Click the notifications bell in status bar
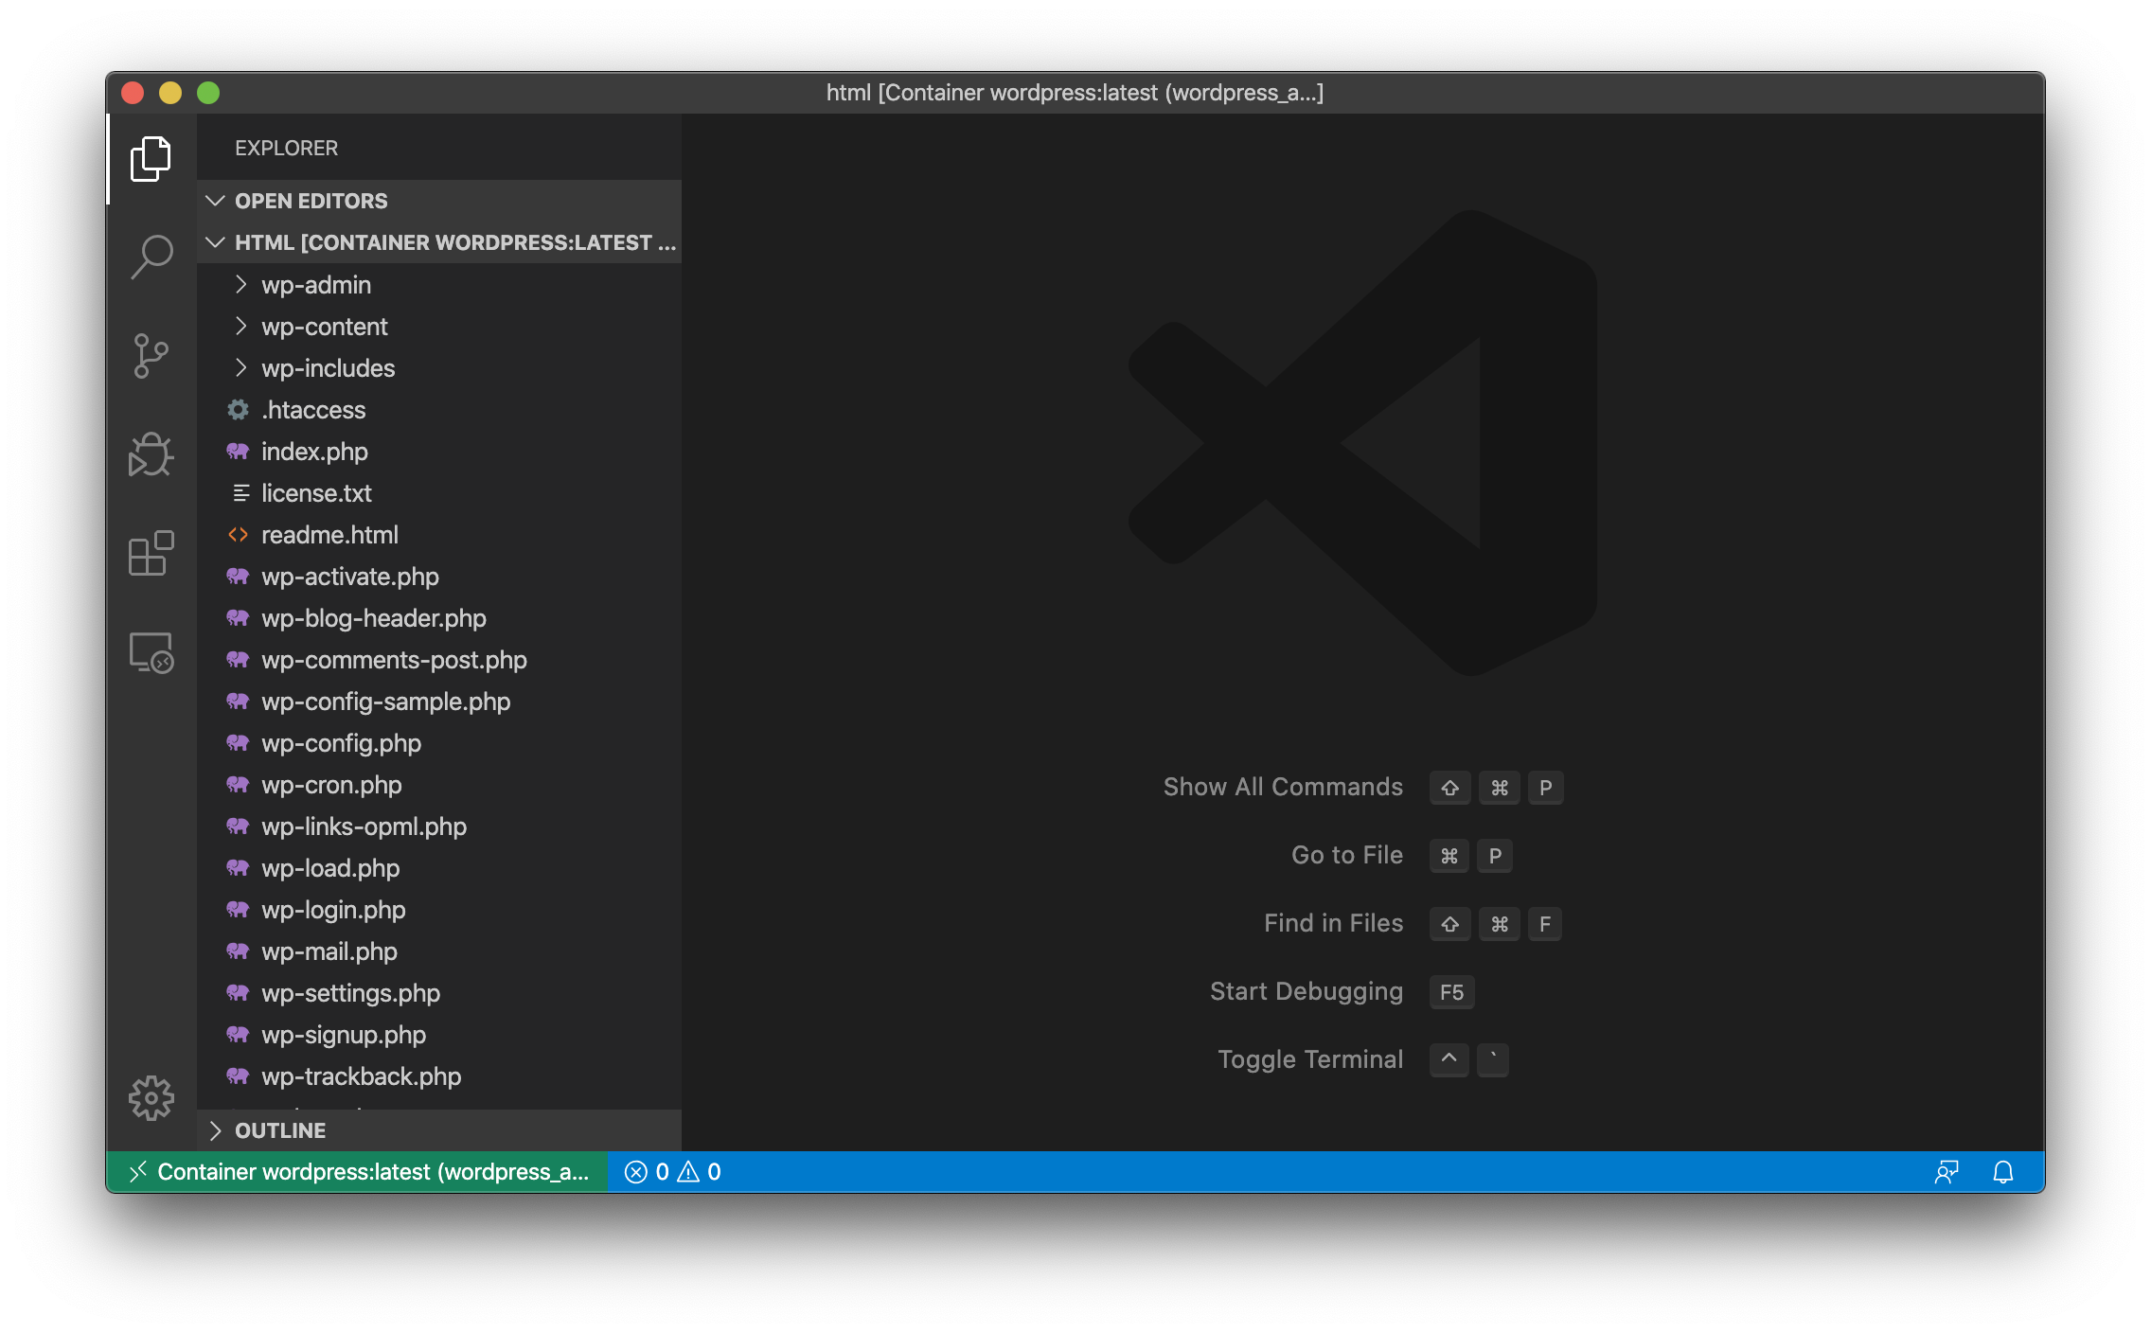 click(2002, 1172)
